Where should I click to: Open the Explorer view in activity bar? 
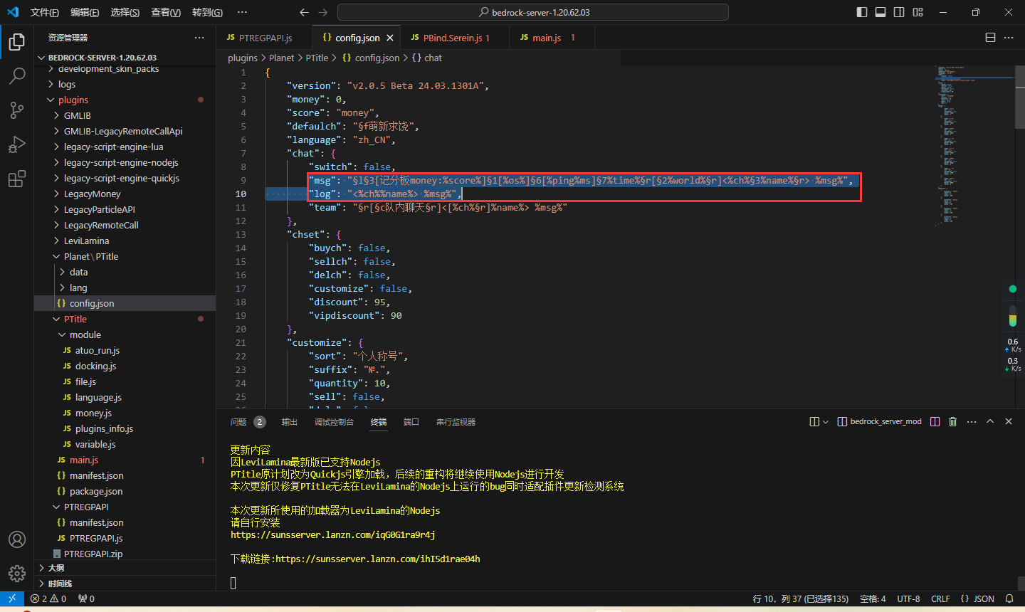tap(17, 42)
